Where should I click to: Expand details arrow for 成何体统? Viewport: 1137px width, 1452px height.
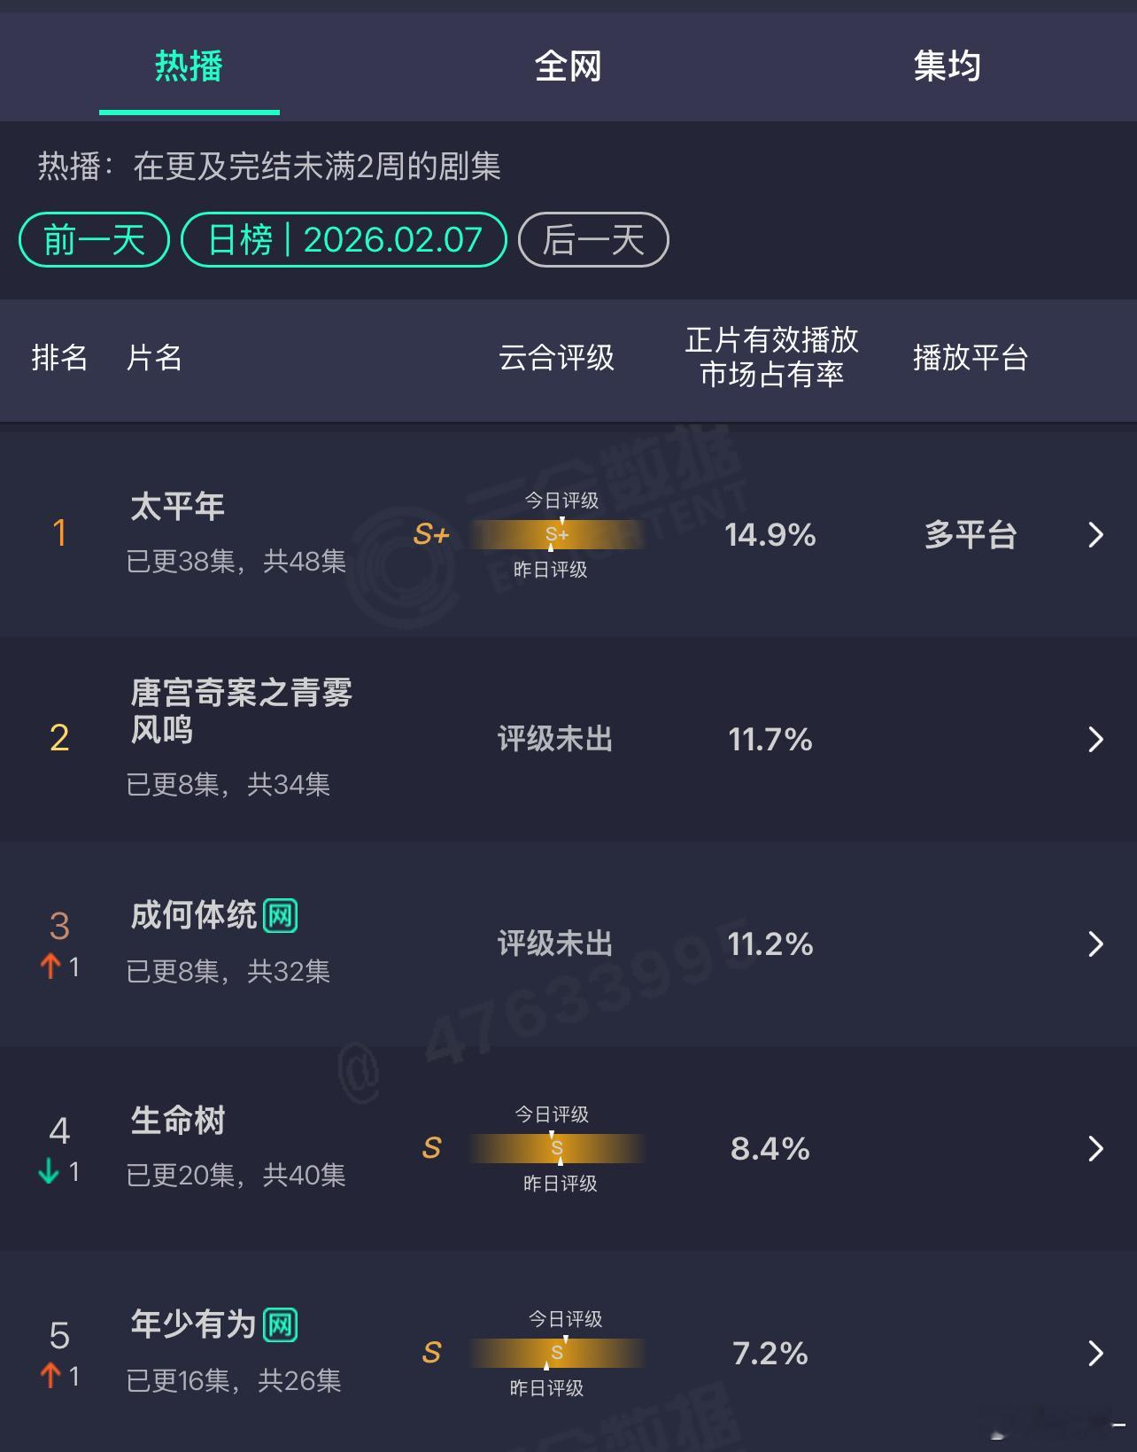pyautogui.click(x=1095, y=943)
